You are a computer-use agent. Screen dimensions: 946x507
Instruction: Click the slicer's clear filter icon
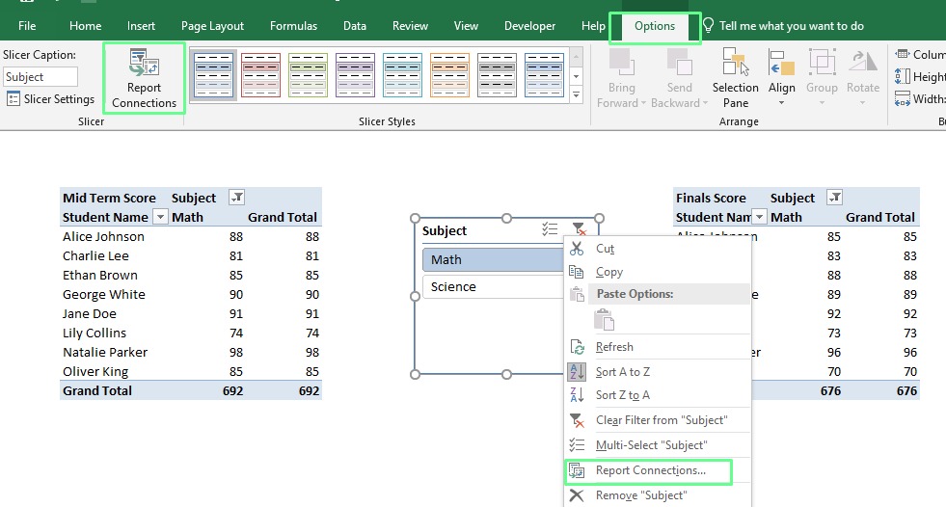pos(579,229)
